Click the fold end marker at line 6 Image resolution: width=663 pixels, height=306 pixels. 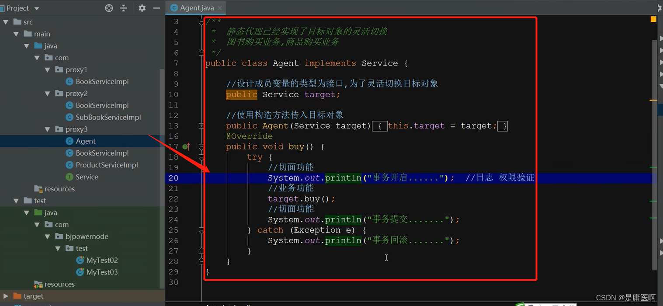pyautogui.click(x=201, y=53)
